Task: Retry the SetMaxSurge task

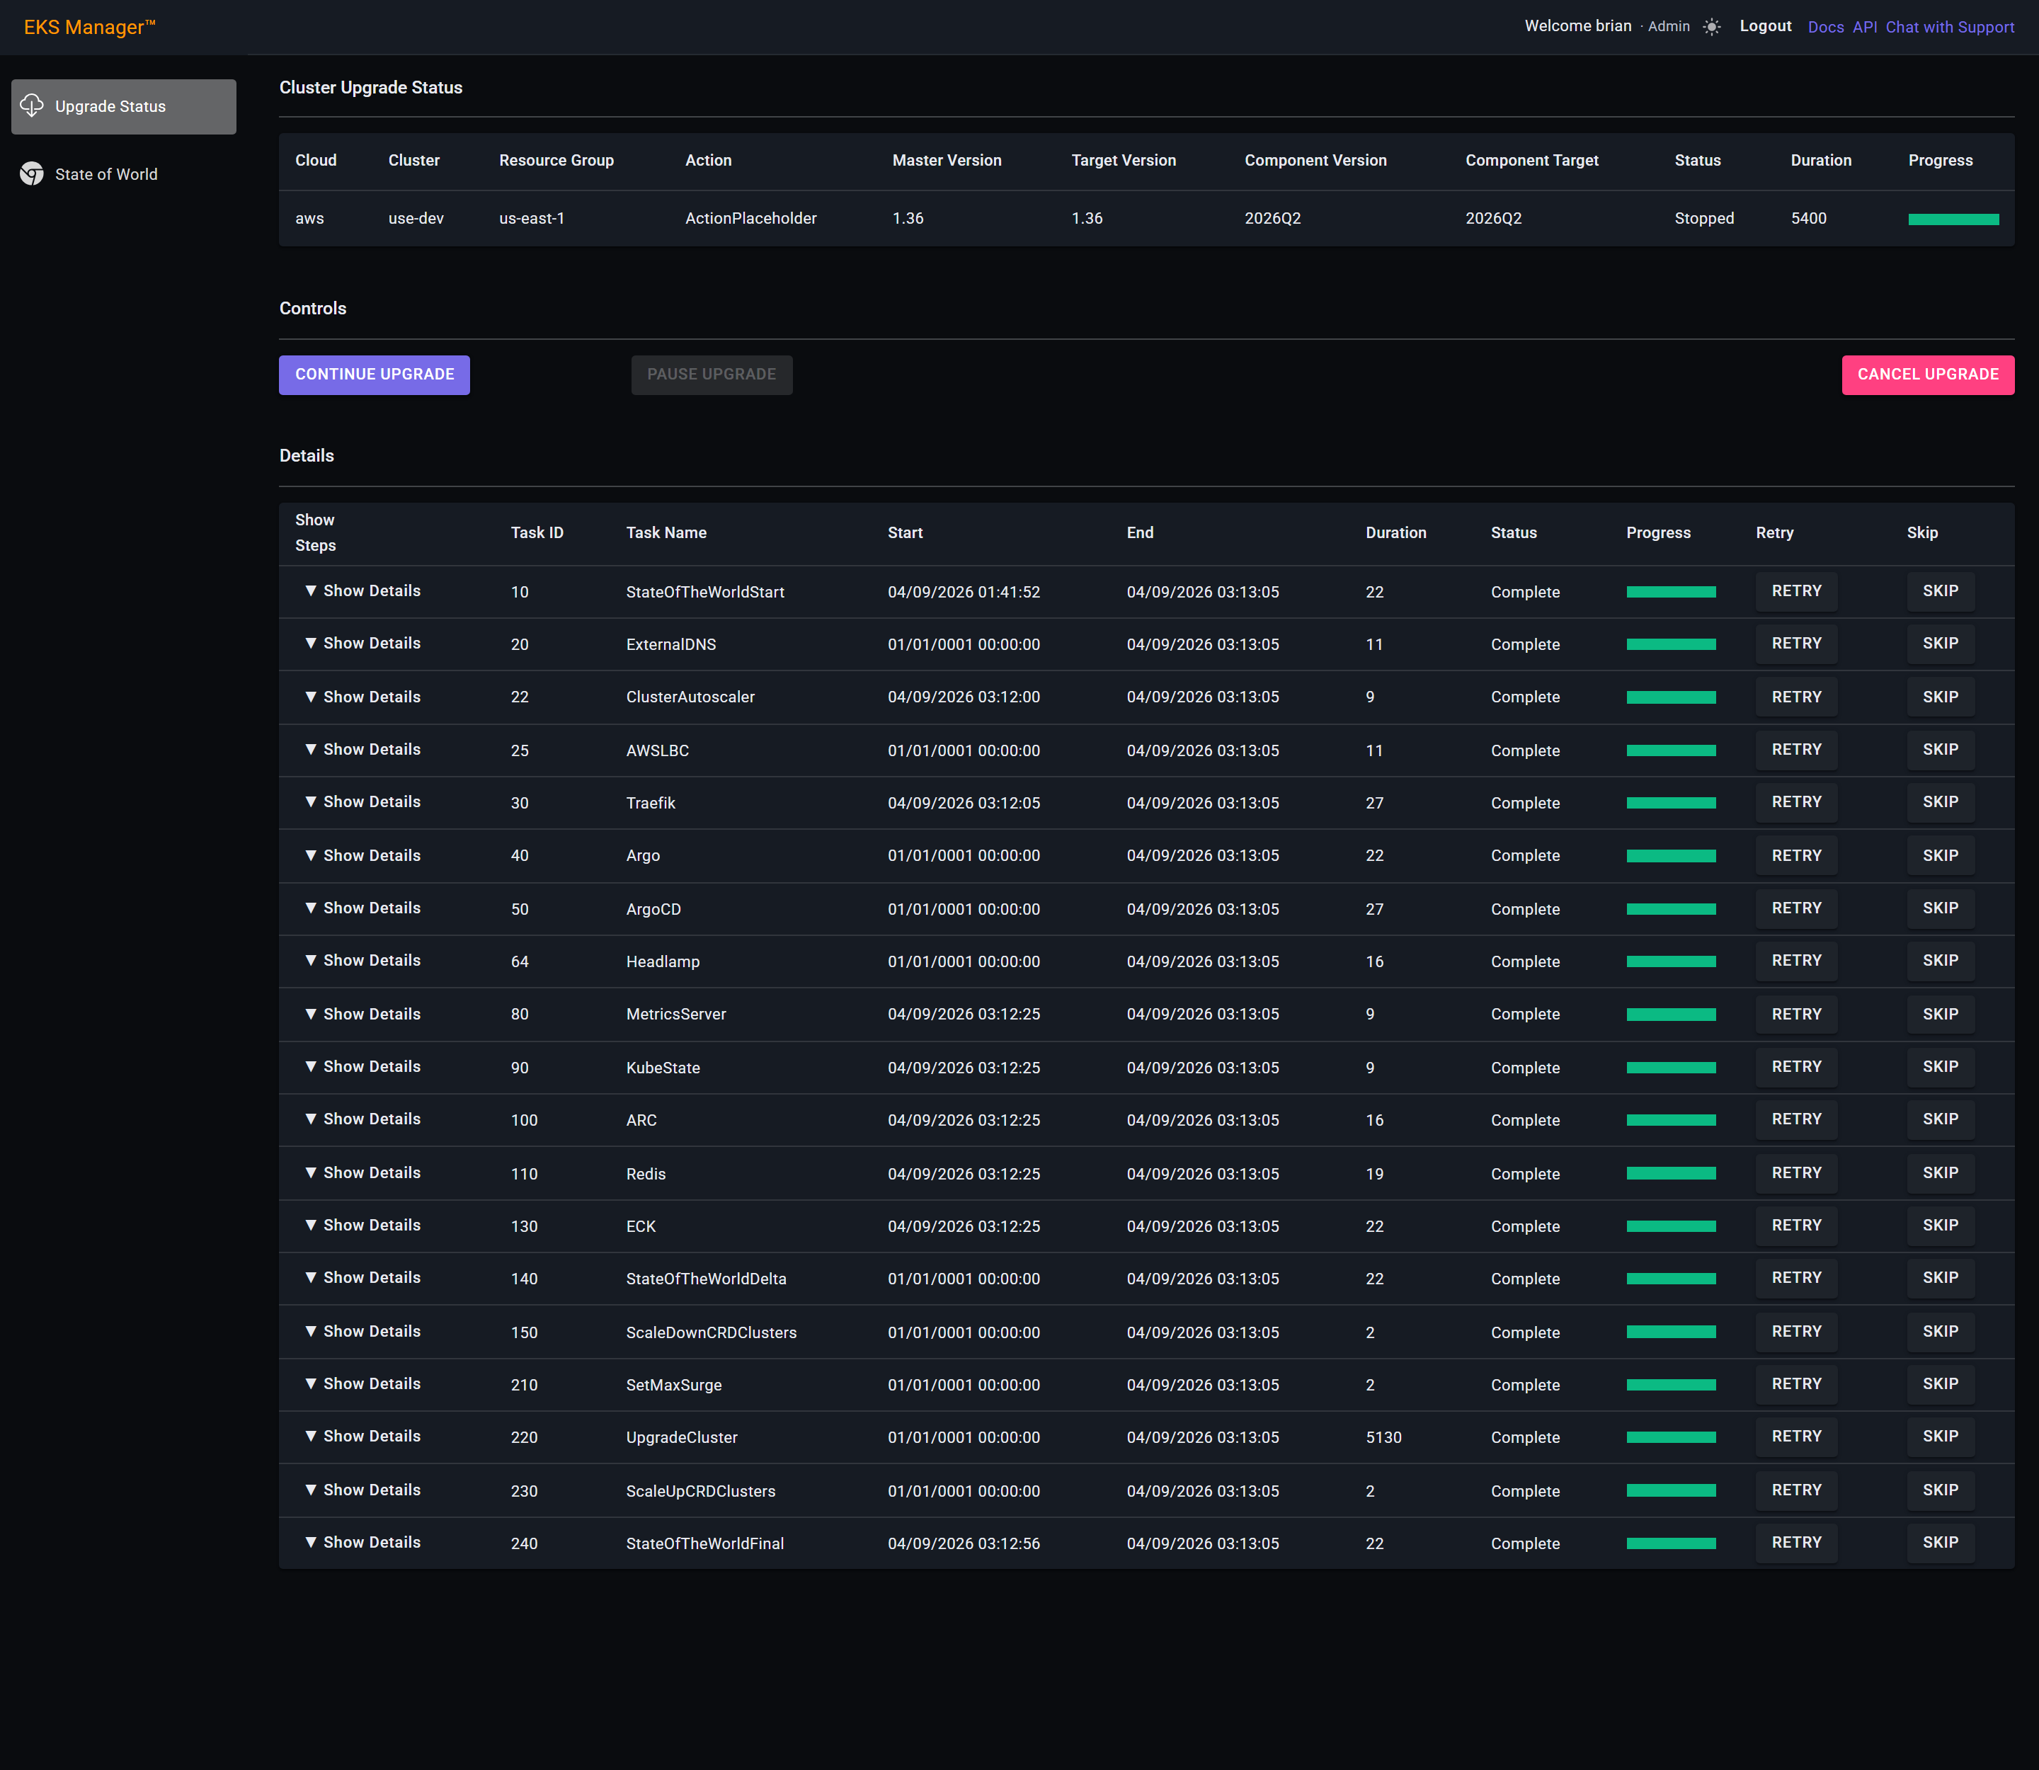Action: 1796,1384
